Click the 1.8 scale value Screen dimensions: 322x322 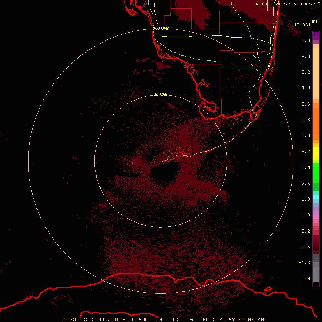click(x=306, y=199)
